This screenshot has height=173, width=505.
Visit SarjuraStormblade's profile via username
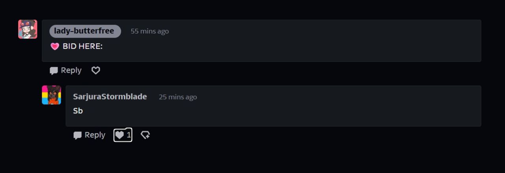[110, 97]
